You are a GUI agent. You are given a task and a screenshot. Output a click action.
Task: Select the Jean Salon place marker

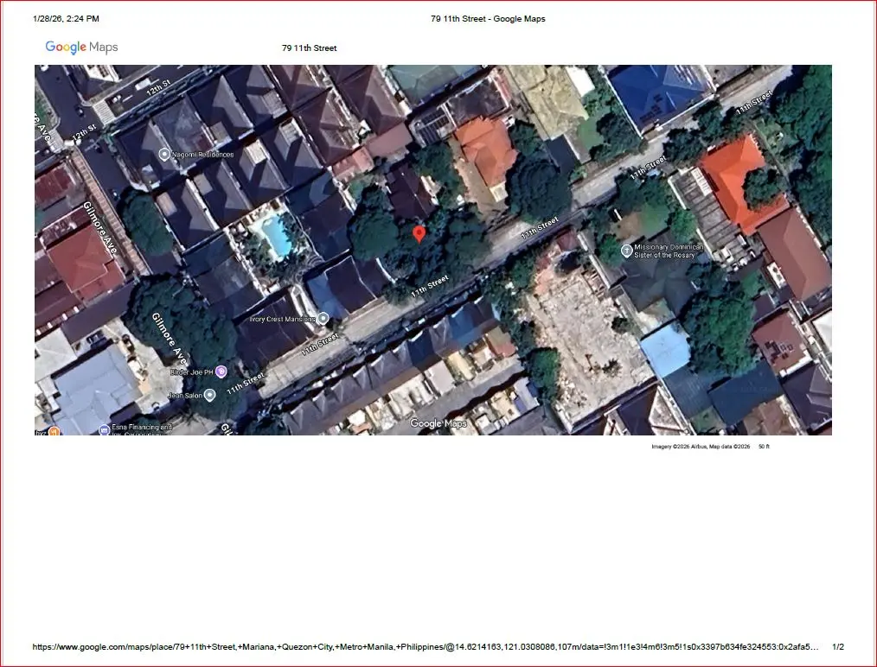(x=209, y=395)
